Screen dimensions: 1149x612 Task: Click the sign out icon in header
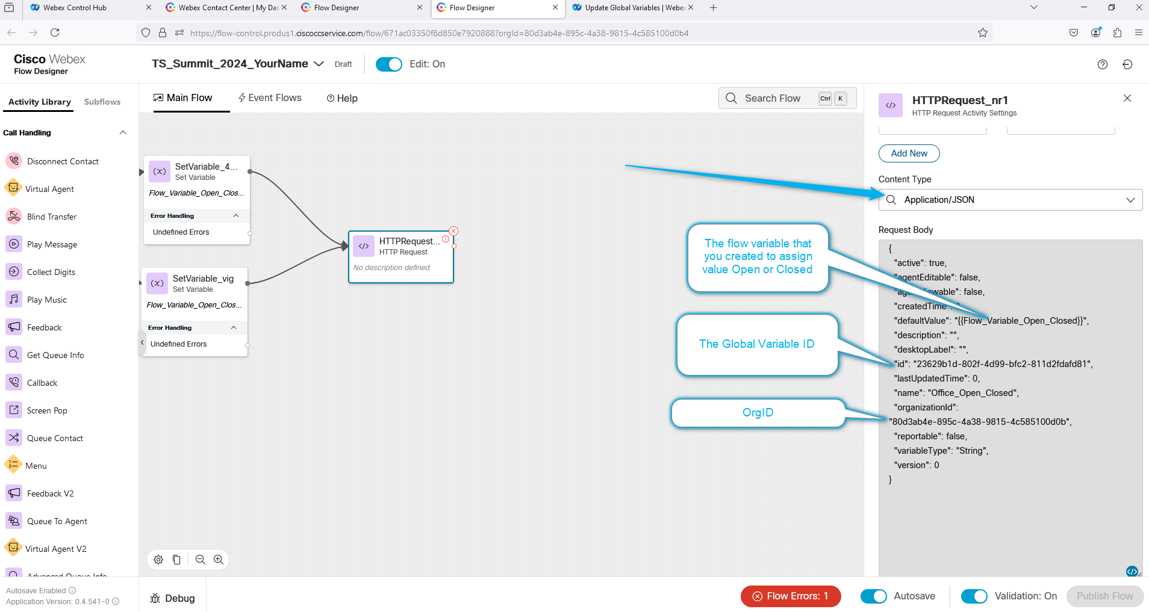click(1128, 64)
